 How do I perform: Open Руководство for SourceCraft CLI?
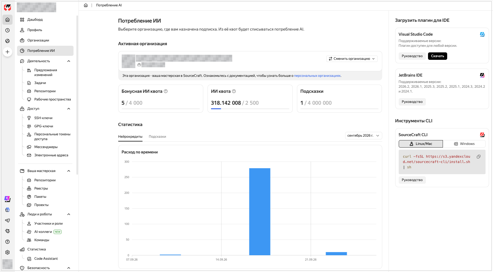(412, 180)
